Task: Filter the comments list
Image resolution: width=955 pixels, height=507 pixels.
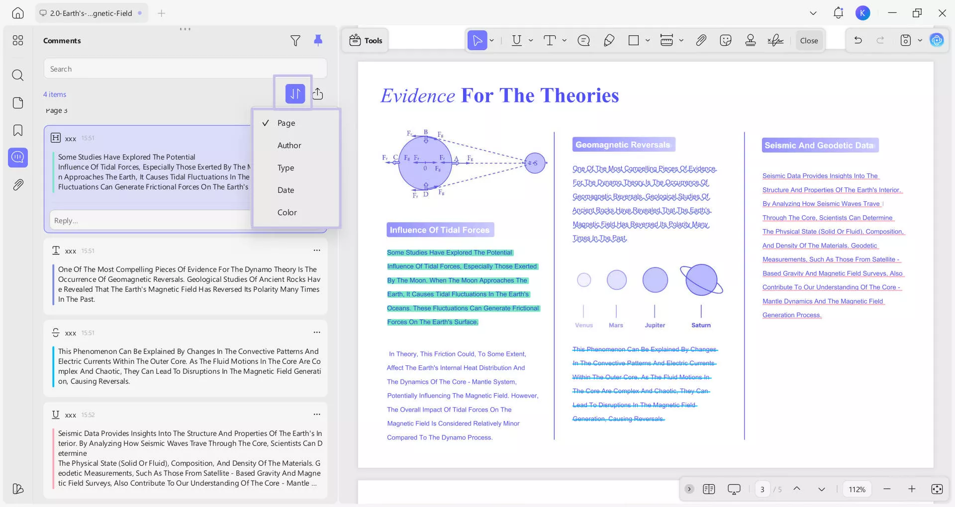Action: 295,41
